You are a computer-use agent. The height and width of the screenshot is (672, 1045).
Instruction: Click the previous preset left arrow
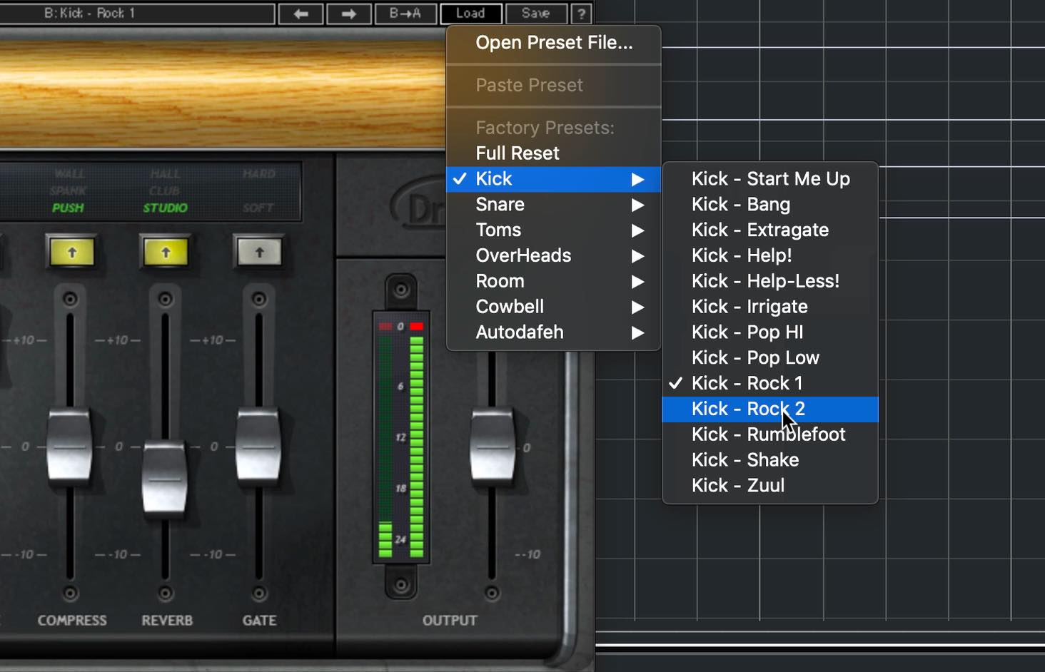301,14
